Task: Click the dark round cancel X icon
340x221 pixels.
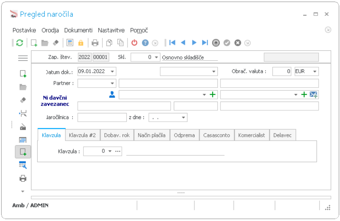Action: [238, 43]
